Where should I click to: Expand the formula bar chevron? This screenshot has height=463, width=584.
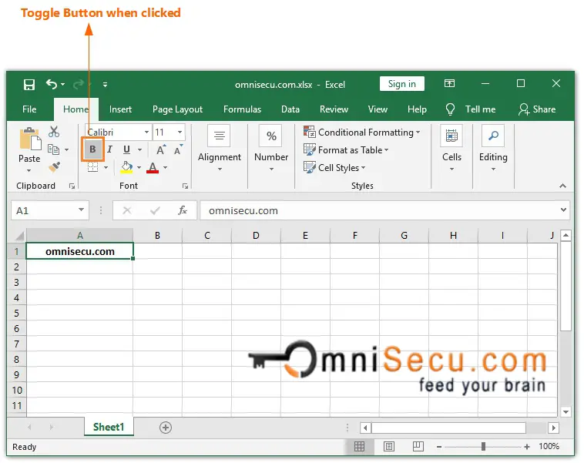pyautogui.click(x=563, y=210)
